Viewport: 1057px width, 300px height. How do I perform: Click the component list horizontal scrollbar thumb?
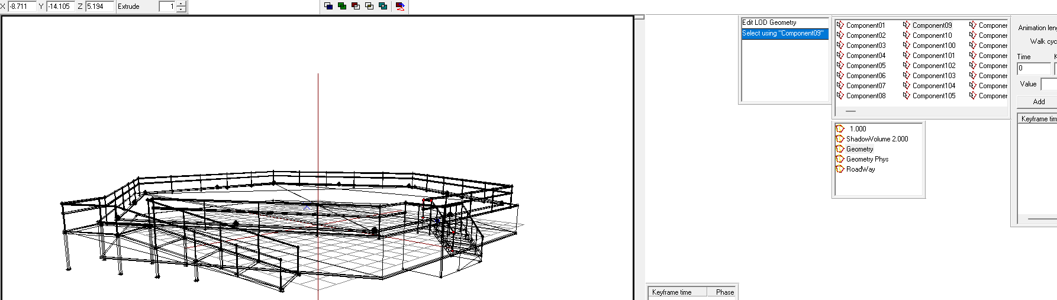click(x=850, y=111)
